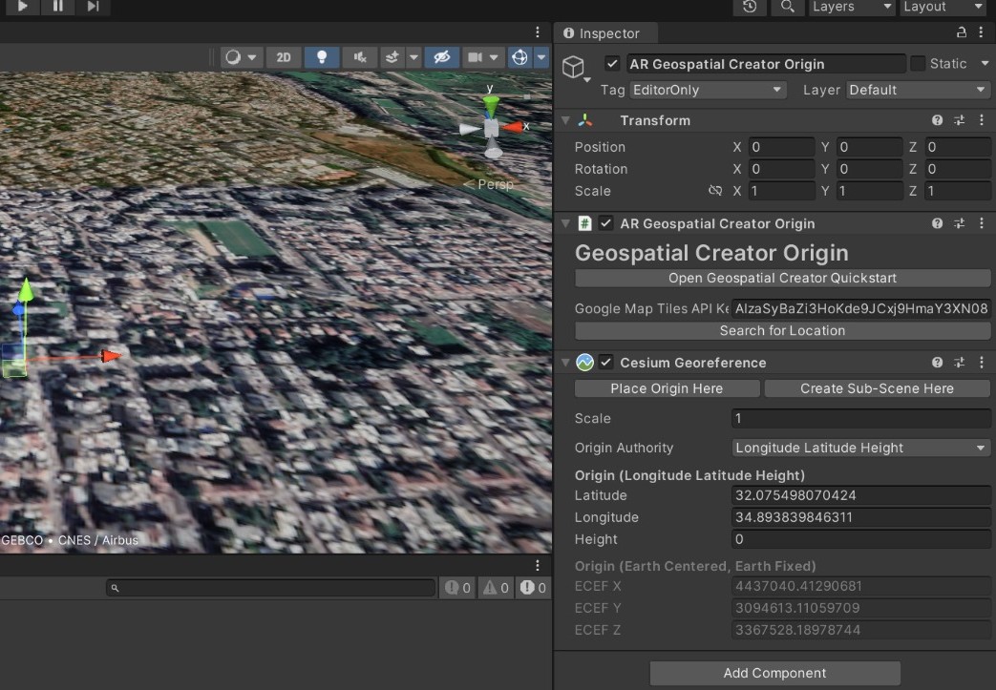Screen dimensions: 996x690
Task: Open Transform help reference icon
Action: (x=937, y=120)
